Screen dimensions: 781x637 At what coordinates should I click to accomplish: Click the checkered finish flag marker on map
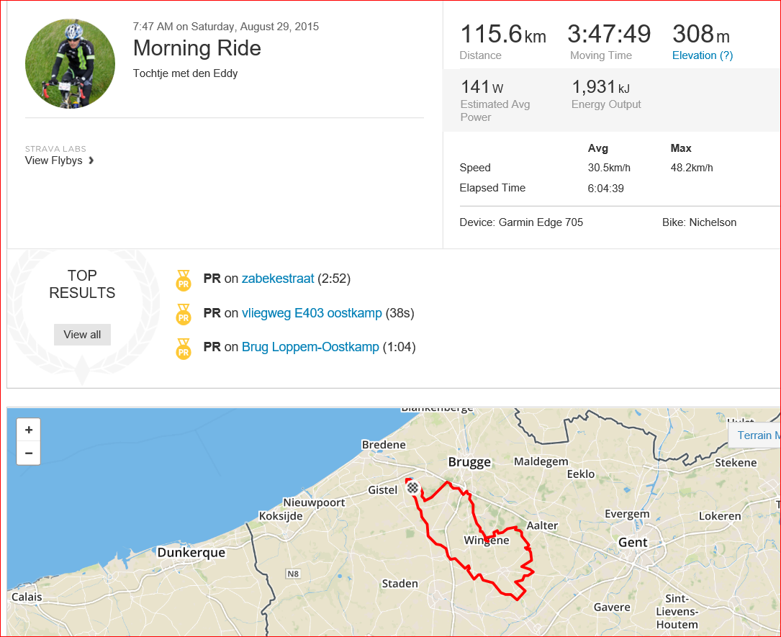click(412, 487)
